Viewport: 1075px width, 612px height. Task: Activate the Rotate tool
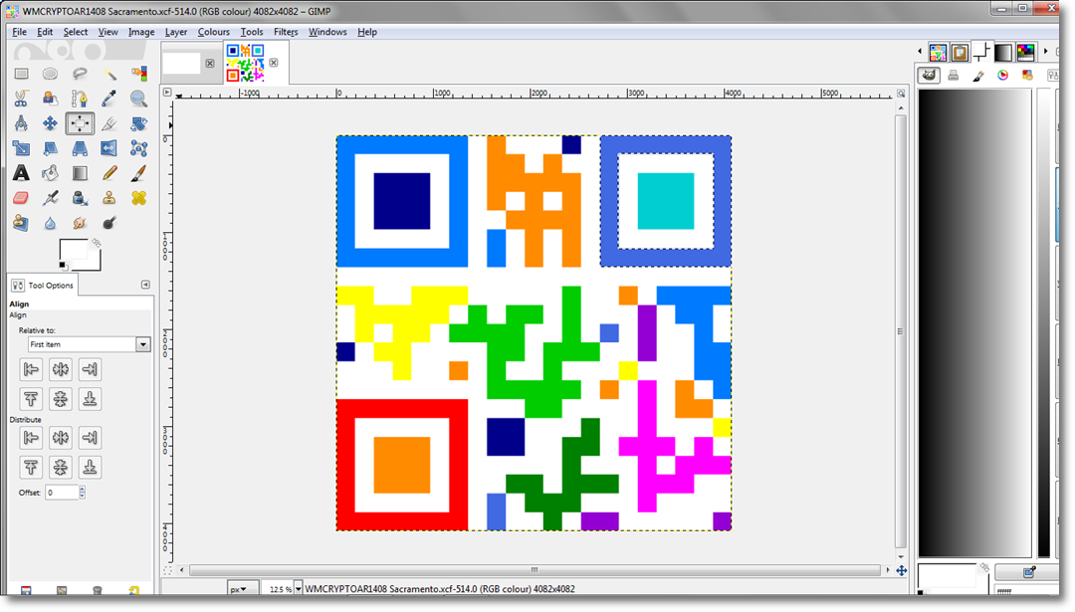click(138, 123)
